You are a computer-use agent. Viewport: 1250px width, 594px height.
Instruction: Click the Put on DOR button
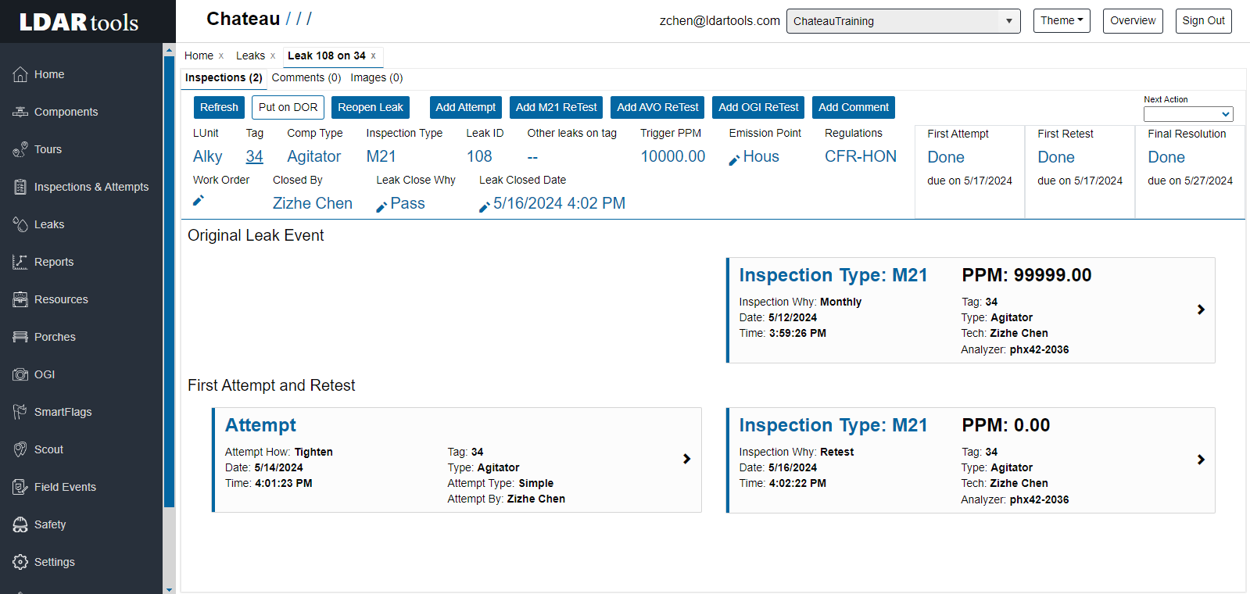[x=288, y=107]
